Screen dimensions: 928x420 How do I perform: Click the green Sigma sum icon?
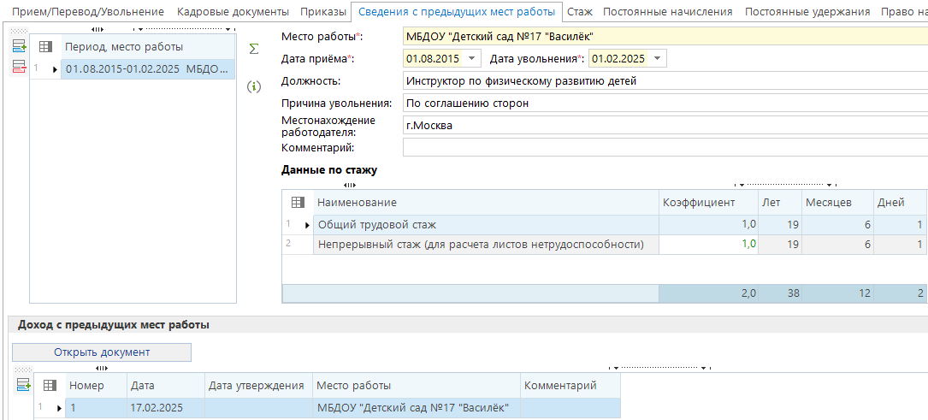tap(253, 49)
